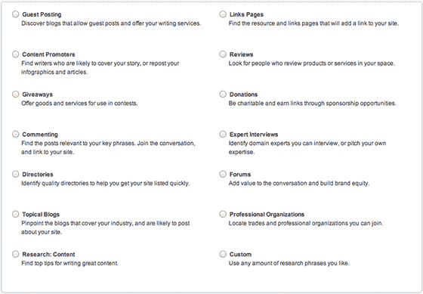
Task: Click the Giveaways description text
Action: point(79,104)
